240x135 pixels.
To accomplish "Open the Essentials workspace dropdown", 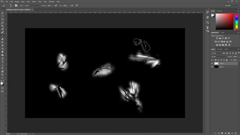I will (231, 6).
